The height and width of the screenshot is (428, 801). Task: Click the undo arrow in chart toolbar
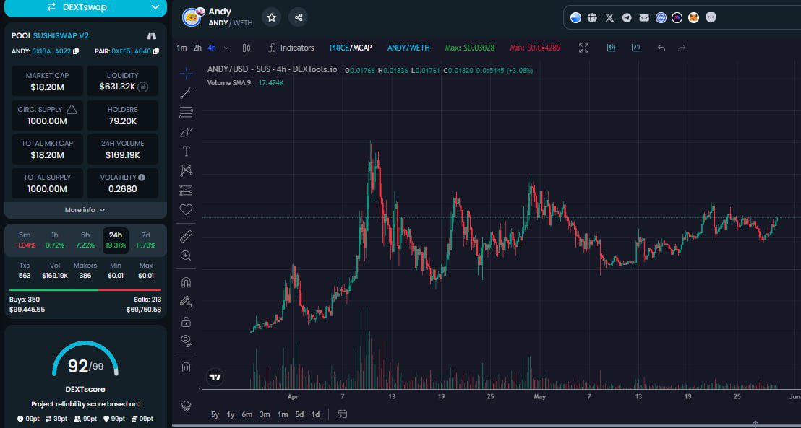point(661,48)
